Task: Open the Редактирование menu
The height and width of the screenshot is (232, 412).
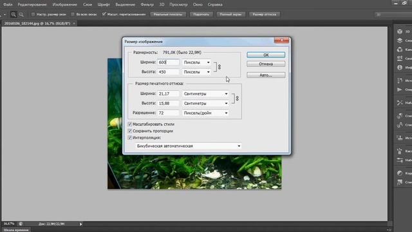Action: coord(32,5)
